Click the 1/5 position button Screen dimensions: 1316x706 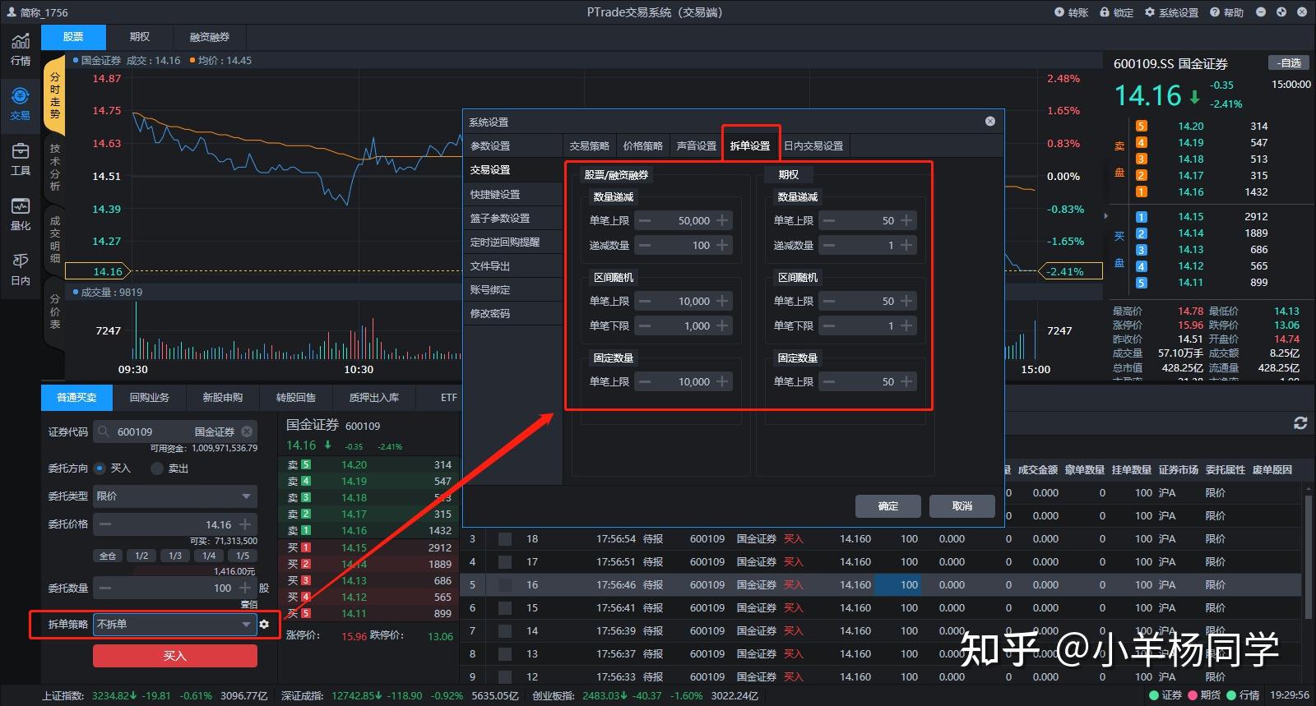(243, 556)
